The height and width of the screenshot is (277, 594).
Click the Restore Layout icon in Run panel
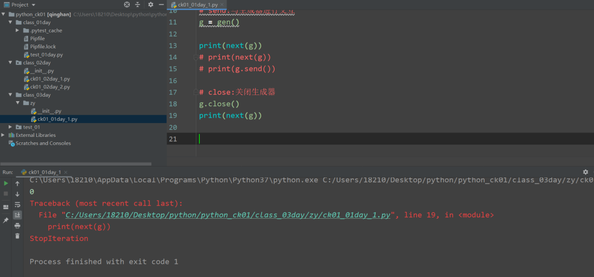[x=5, y=207]
